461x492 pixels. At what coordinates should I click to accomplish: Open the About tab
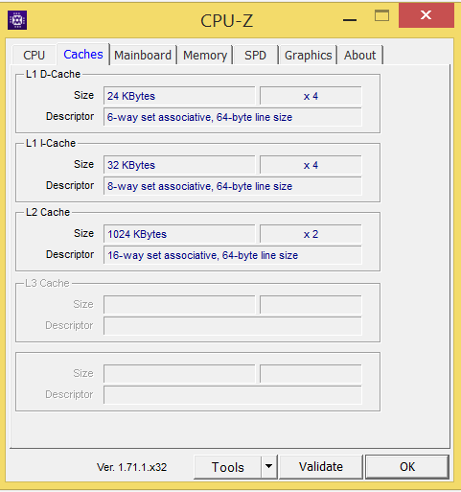(x=359, y=56)
